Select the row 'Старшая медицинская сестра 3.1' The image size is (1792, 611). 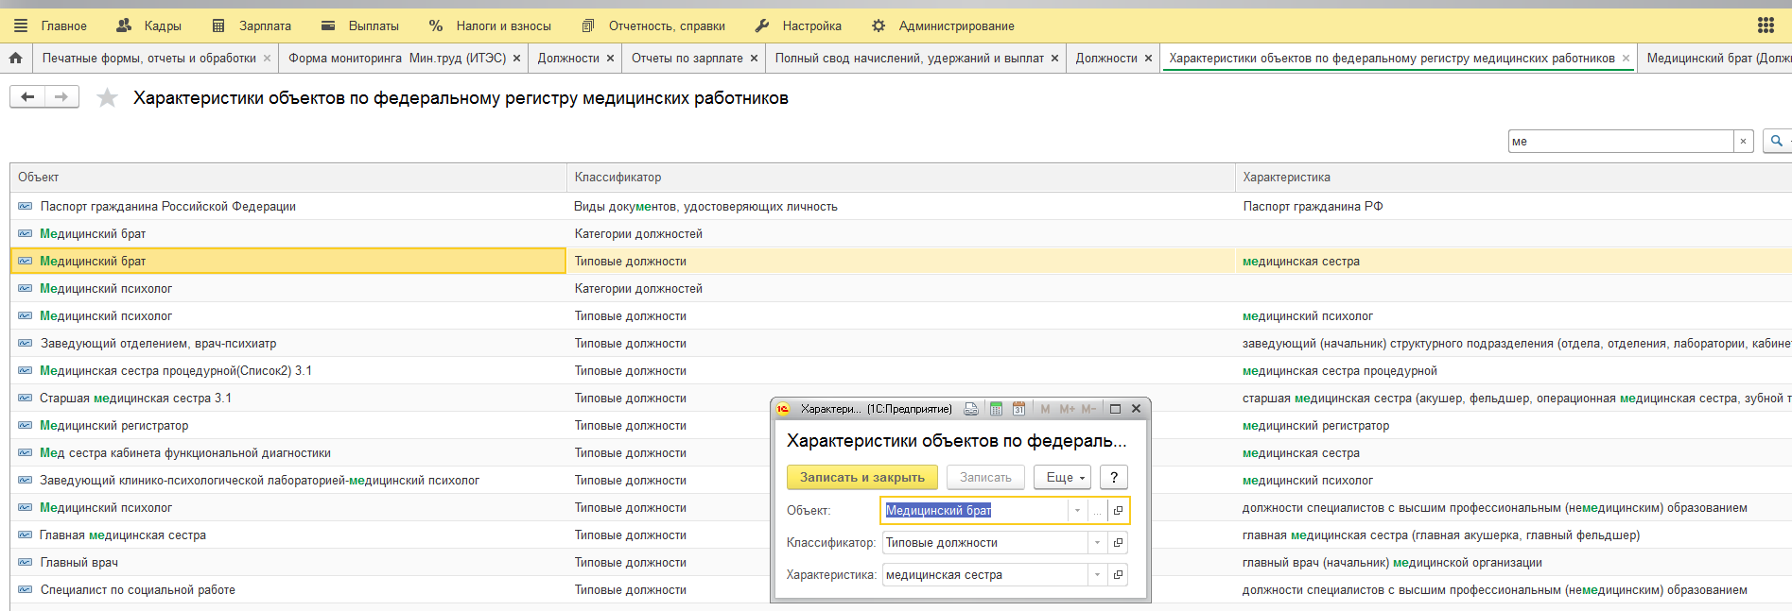point(900,399)
